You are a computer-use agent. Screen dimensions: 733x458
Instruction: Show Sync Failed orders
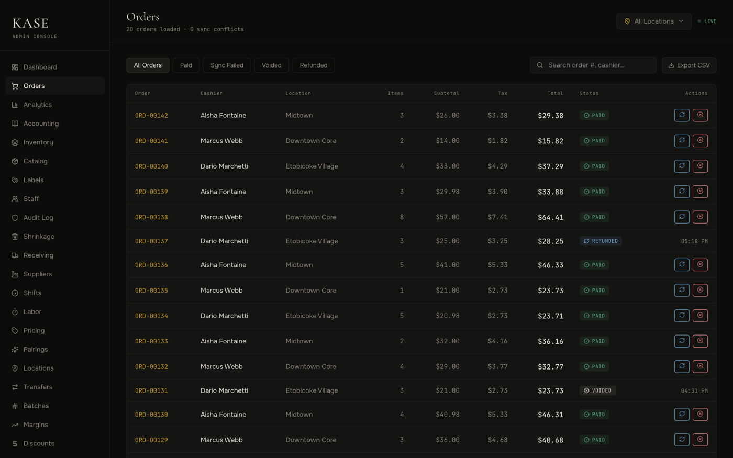pos(227,65)
